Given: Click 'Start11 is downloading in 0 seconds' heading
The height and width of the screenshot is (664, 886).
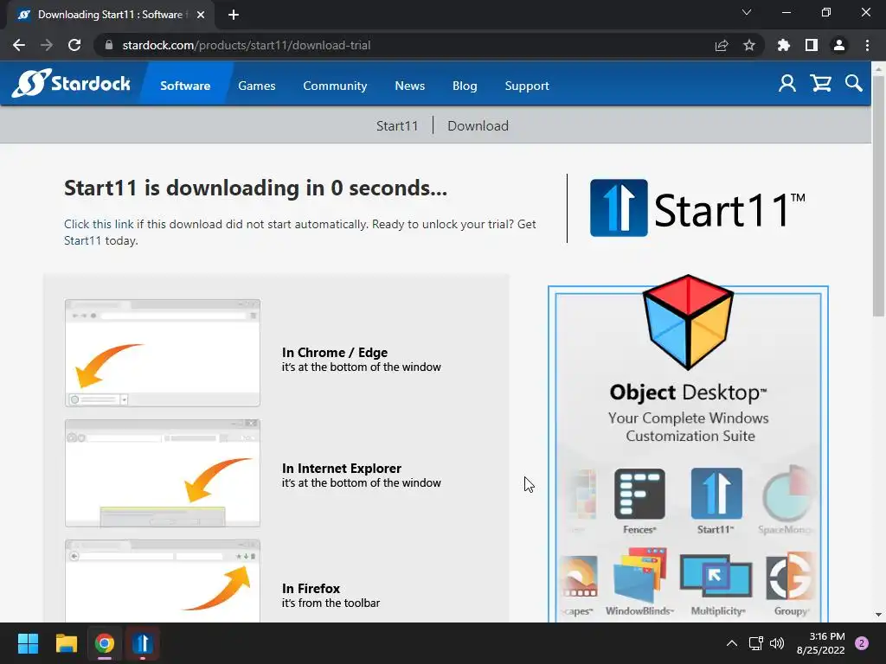Looking at the screenshot, I should click(255, 188).
